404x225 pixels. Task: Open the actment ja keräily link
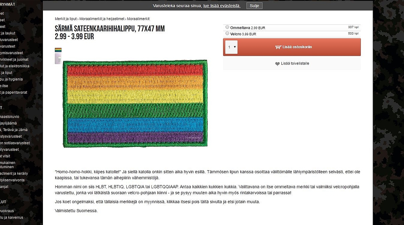click(14, 174)
